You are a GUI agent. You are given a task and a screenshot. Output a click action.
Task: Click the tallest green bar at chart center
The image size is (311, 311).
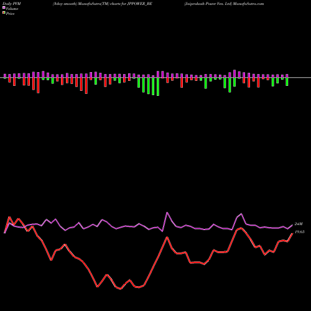click(x=158, y=86)
